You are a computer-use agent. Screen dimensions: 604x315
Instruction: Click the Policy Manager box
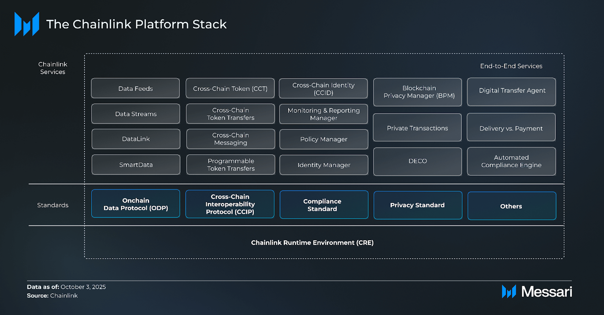324,139
